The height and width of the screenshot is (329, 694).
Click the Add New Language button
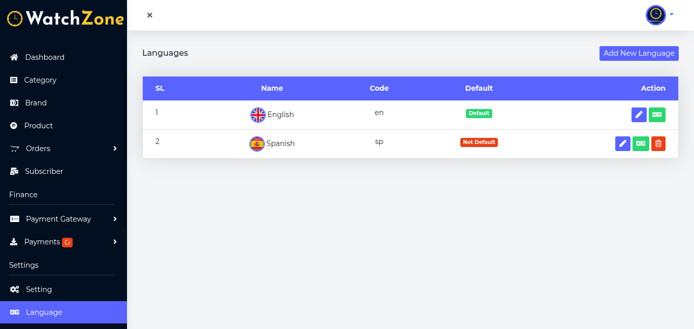coord(639,53)
